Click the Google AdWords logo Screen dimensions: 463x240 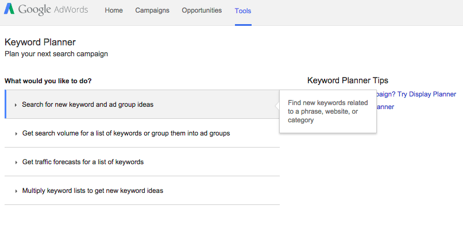(x=46, y=9)
